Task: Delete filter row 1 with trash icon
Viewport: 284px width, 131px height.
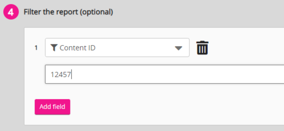Action: coord(202,48)
